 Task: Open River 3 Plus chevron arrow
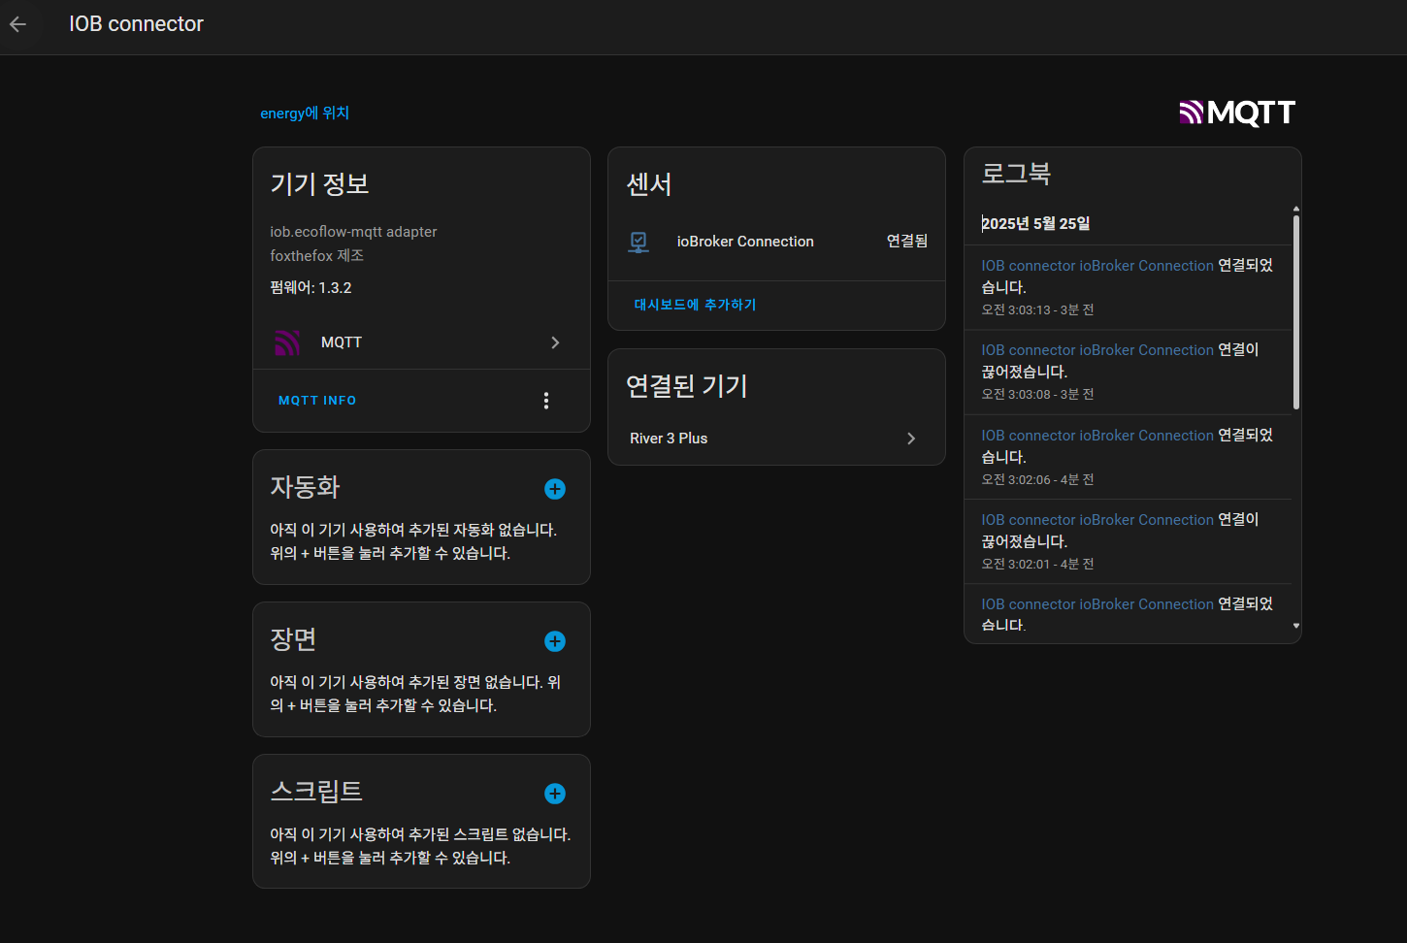[910, 439]
